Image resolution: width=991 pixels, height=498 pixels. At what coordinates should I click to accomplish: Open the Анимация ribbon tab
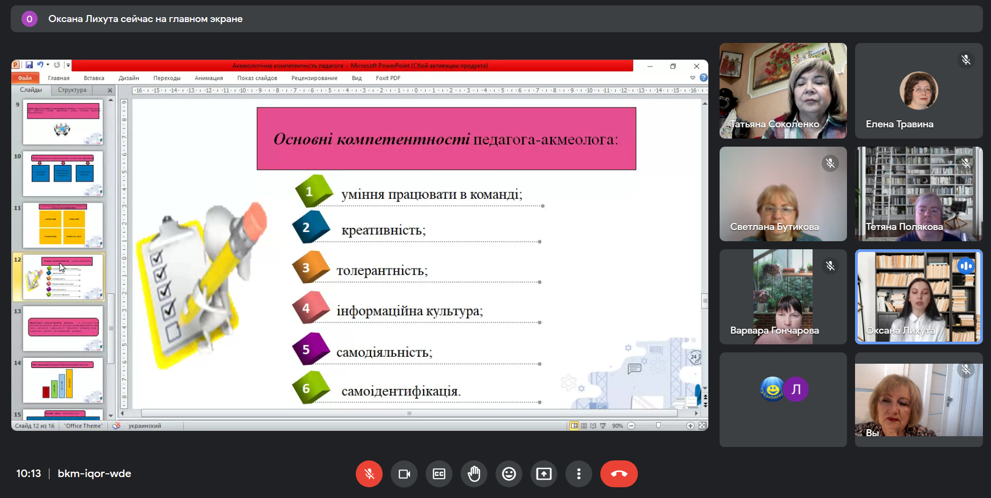click(x=209, y=78)
